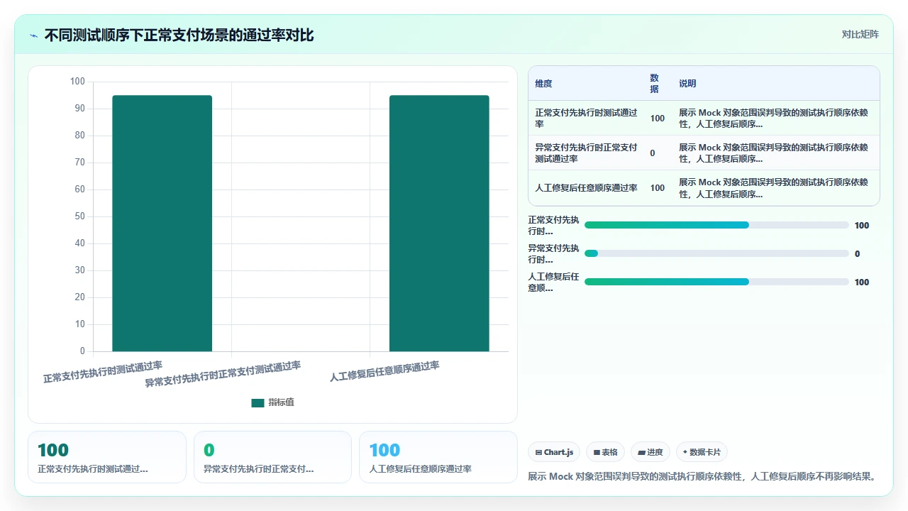
Task: Click the 0 value in table data column
Action: 653,153
